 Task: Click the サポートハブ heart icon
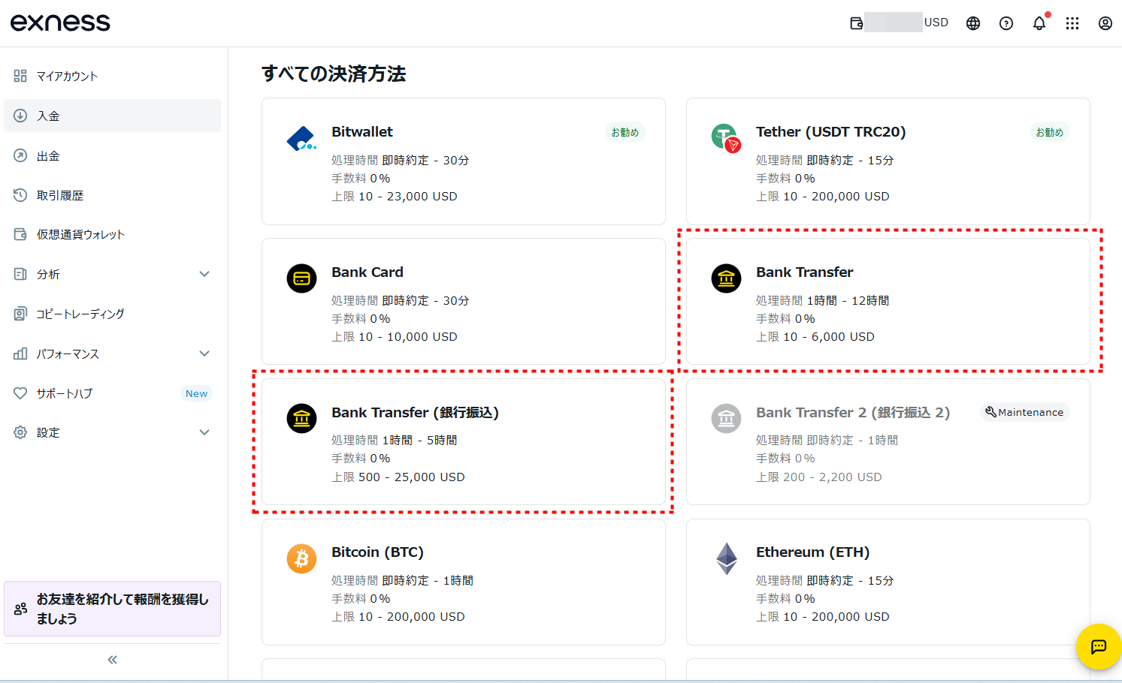(20, 393)
